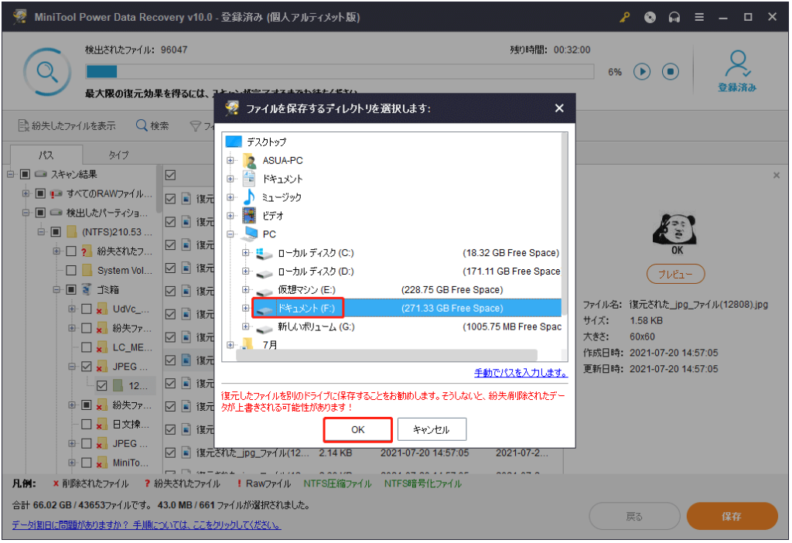
Task: Toggle the select-all checkbox in file list header
Action: 170,176
